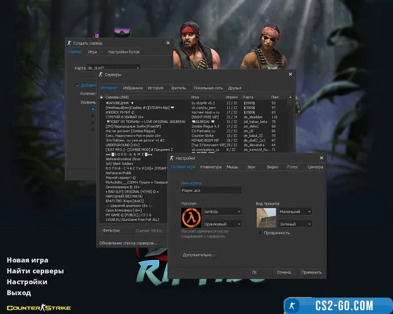Open the lambda logo dropdown

pyautogui.click(x=222, y=211)
